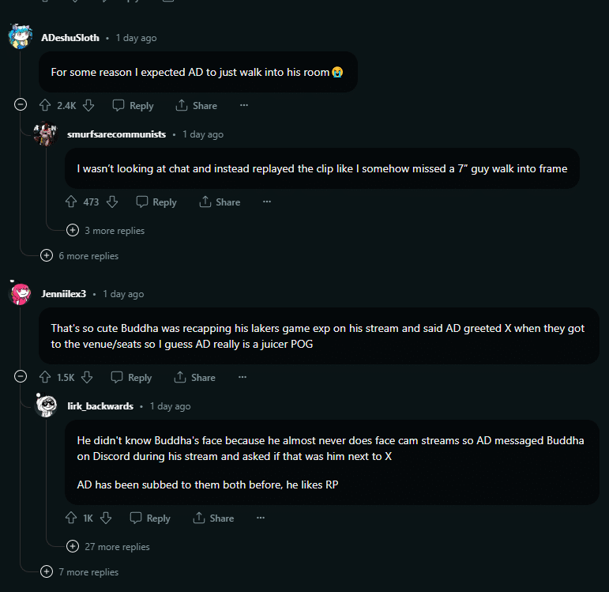Downvote ADeshuSloth's comment
The image size is (609, 592).
88,105
